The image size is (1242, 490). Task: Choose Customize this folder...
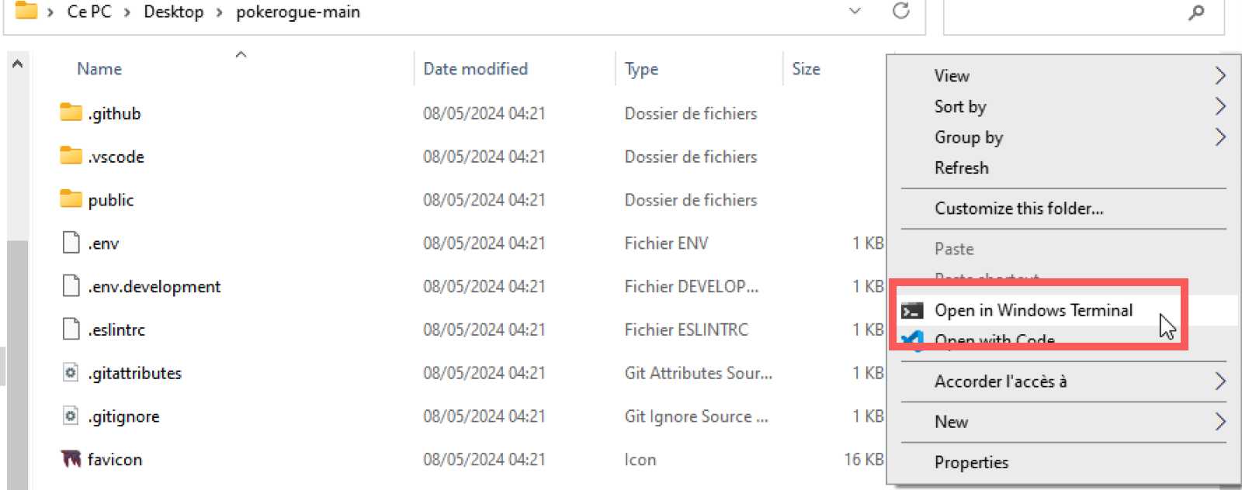click(1018, 208)
